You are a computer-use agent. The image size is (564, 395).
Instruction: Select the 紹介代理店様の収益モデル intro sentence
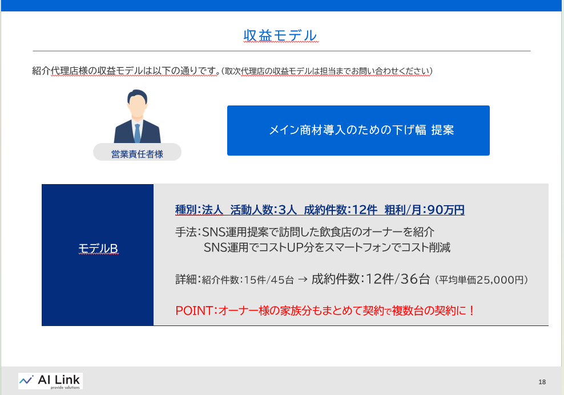pyautogui.click(x=126, y=71)
